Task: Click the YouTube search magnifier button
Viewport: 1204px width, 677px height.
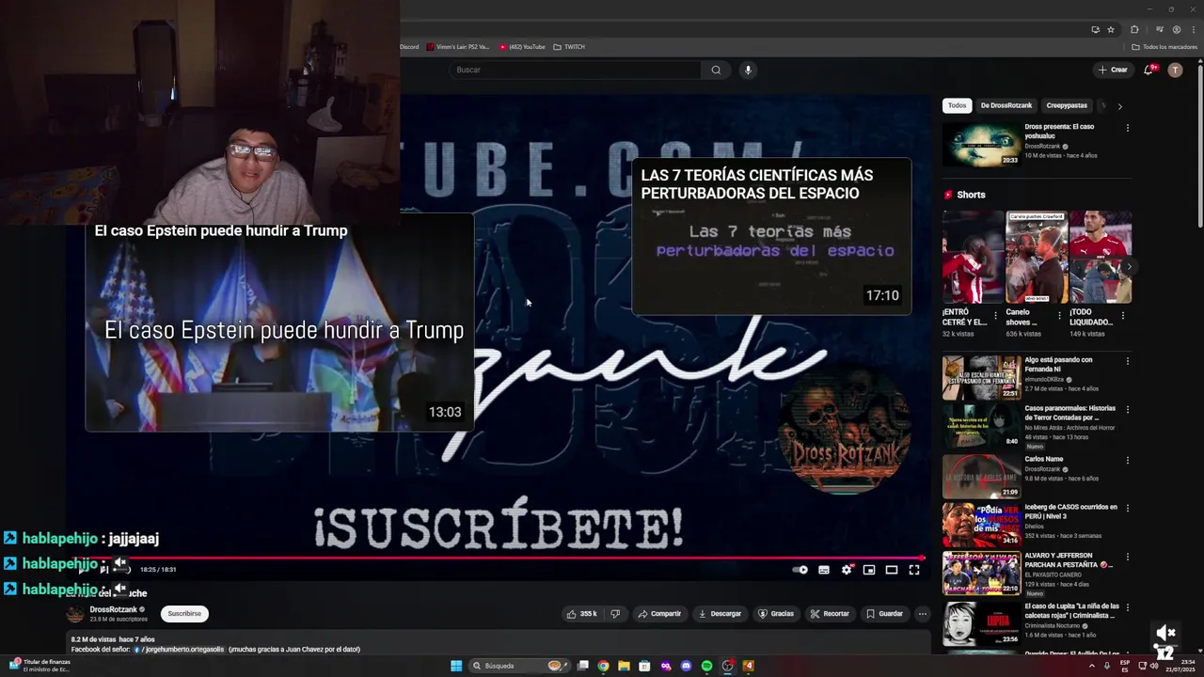Action: 716,70
